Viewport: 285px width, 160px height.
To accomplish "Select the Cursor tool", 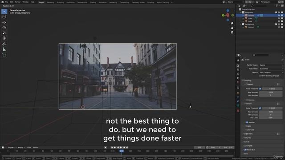I will pyautogui.click(x=4, y=17).
